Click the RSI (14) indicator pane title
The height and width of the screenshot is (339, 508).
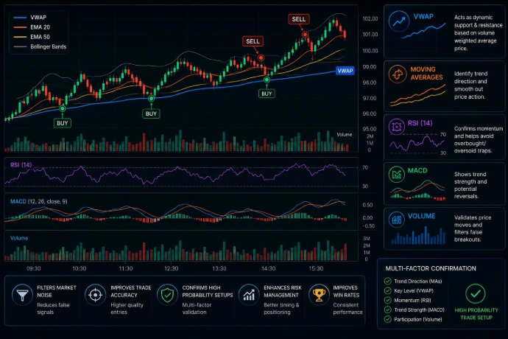(x=21, y=165)
